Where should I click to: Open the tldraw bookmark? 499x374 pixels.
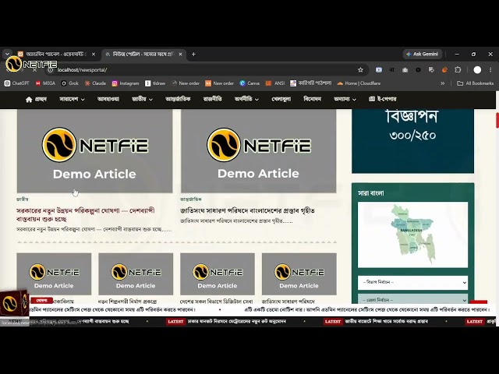click(x=155, y=83)
